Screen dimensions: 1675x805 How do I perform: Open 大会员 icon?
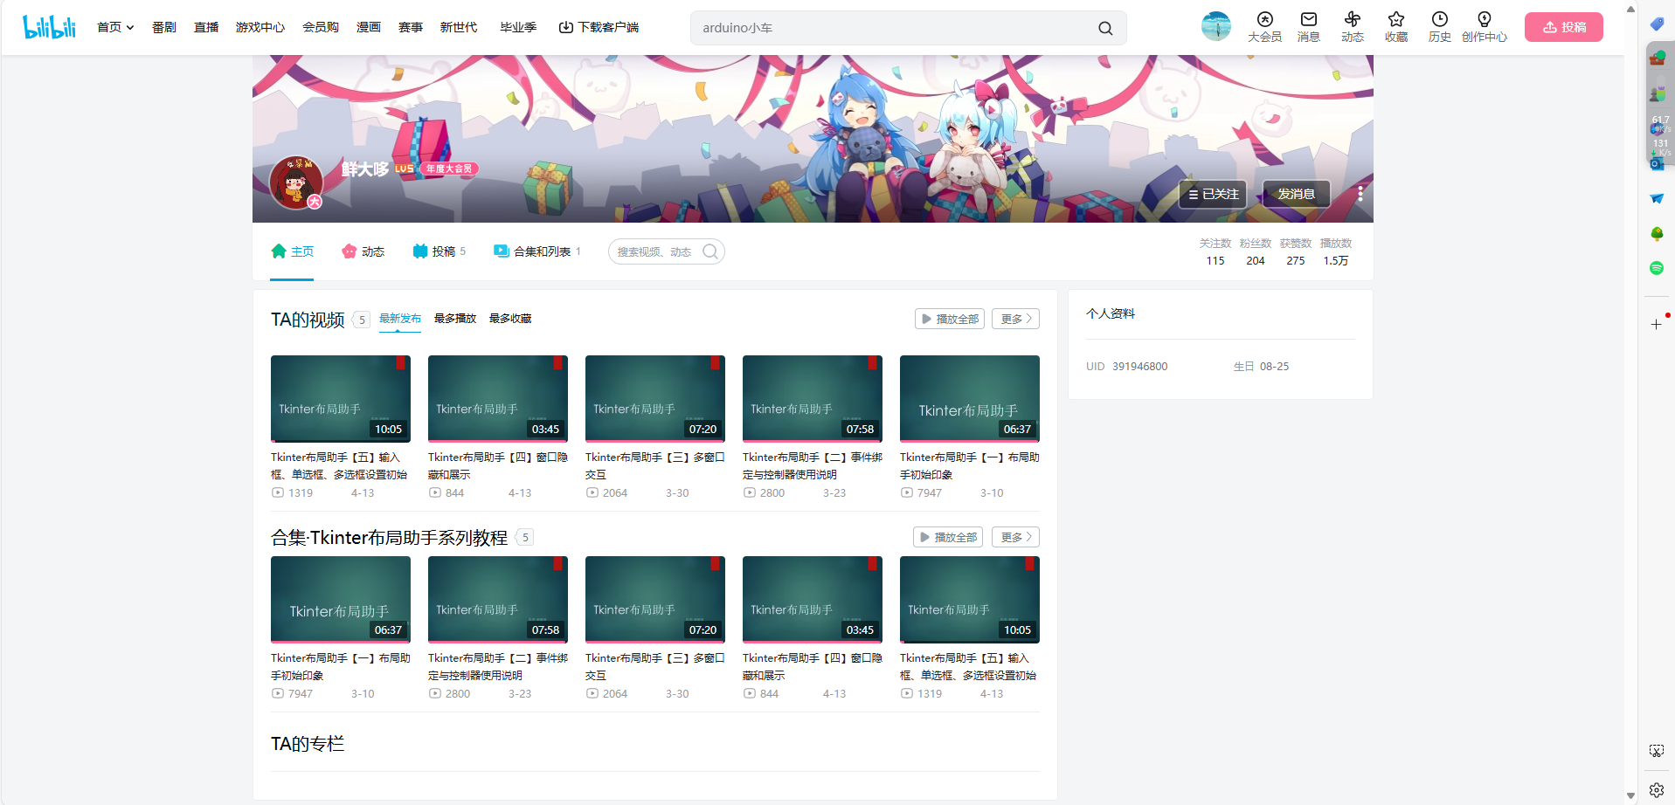point(1264,27)
